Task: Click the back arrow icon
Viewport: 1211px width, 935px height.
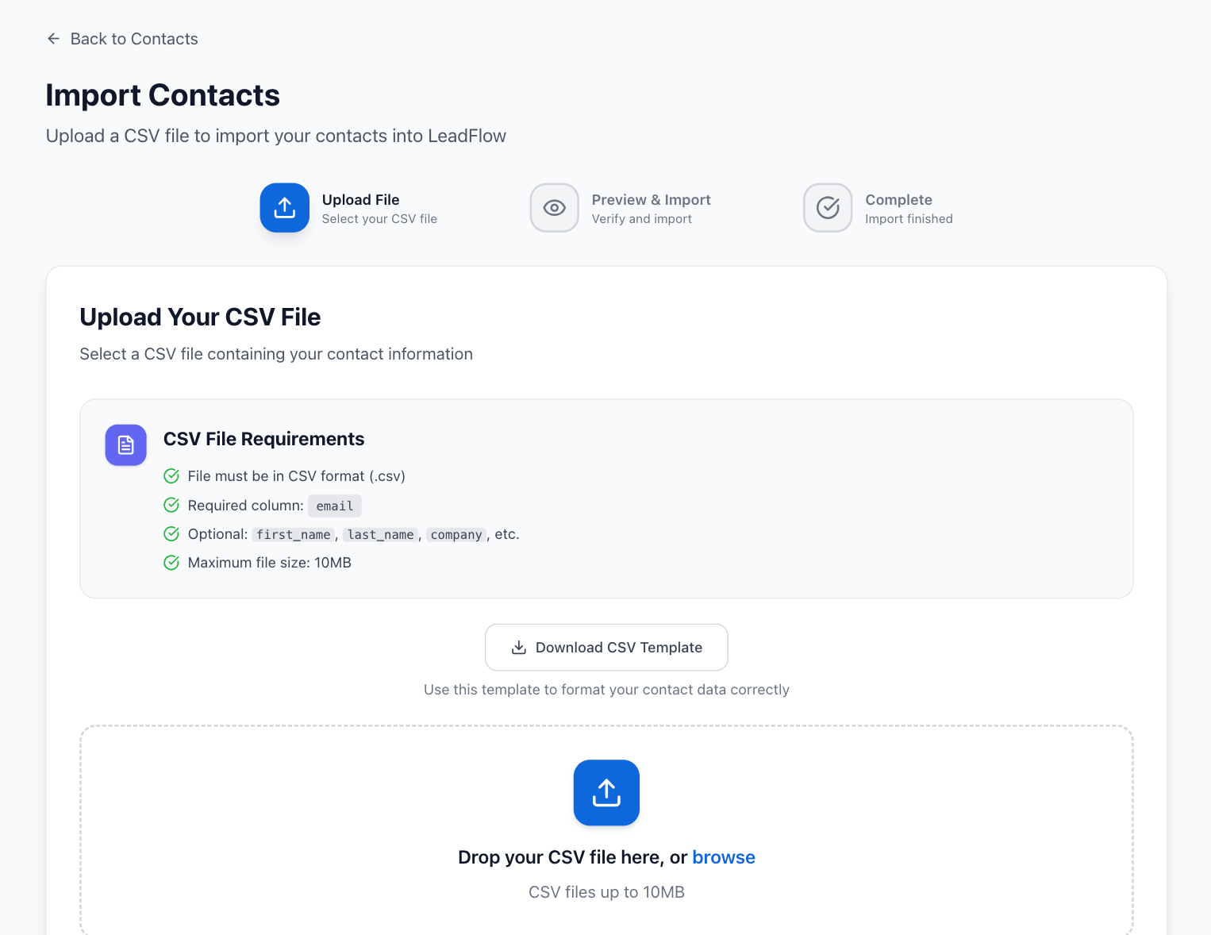Action: [x=53, y=39]
